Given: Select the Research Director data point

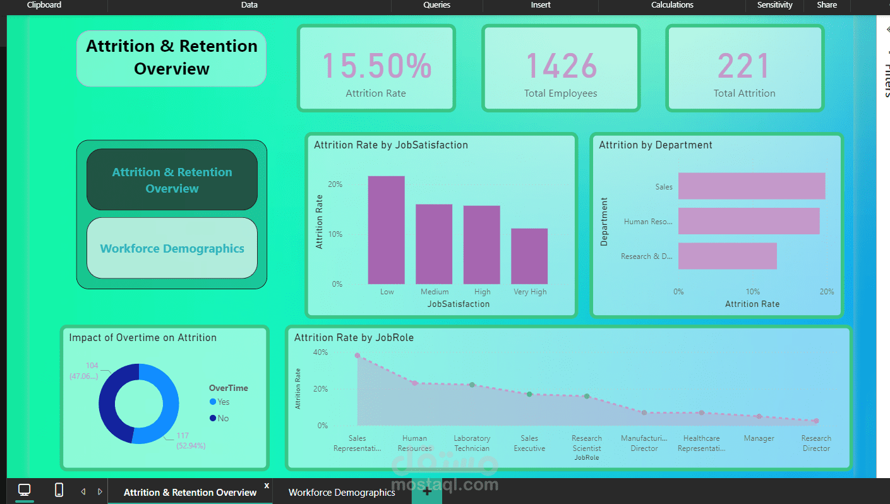Looking at the screenshot, I should point(816,421).
